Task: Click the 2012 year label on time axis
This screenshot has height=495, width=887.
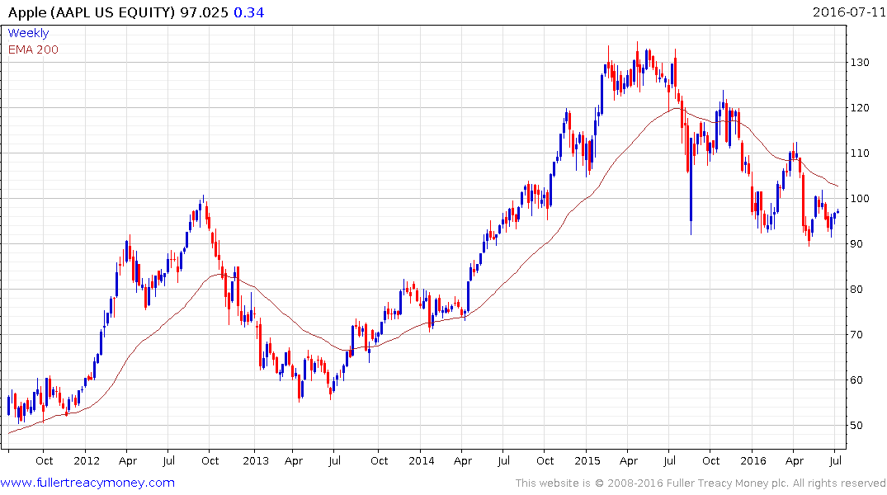Action: point(87,461)
